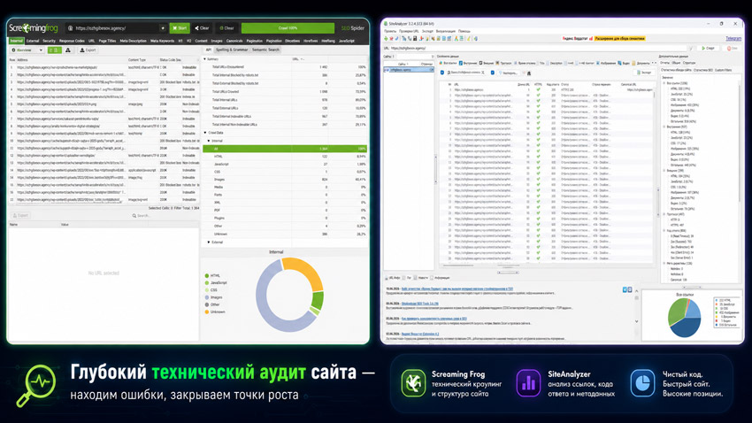Open the filter dropdown below the Internal tab
The image size is (752, 423).
[27, 50]
